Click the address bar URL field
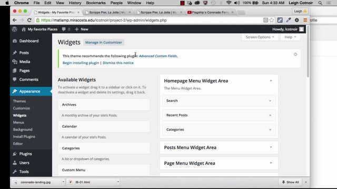 click(x=148, y=20)
